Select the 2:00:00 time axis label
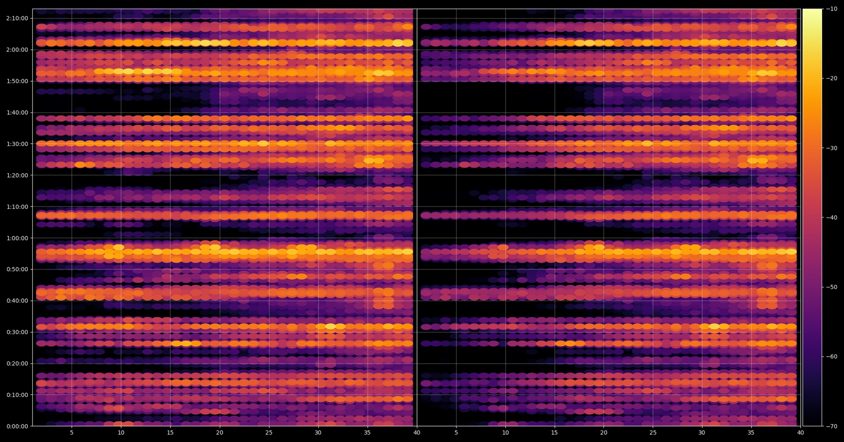The image size is (844, 442). [x=17, y=50]
